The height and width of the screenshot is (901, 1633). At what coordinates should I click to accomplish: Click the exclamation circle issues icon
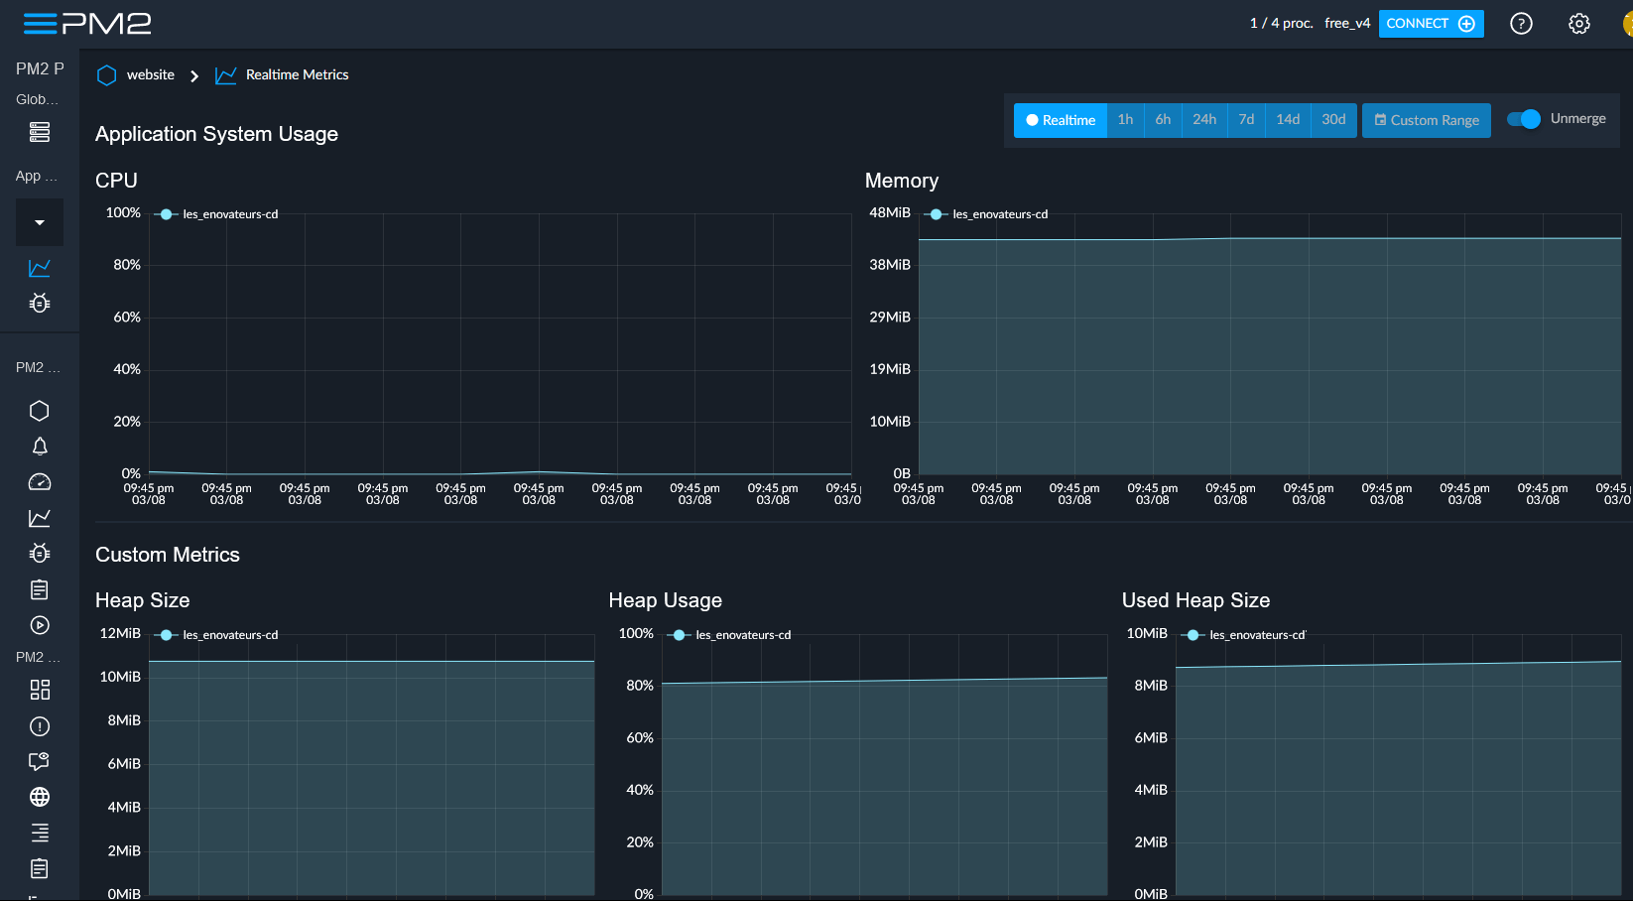click(x=40, y=726)
